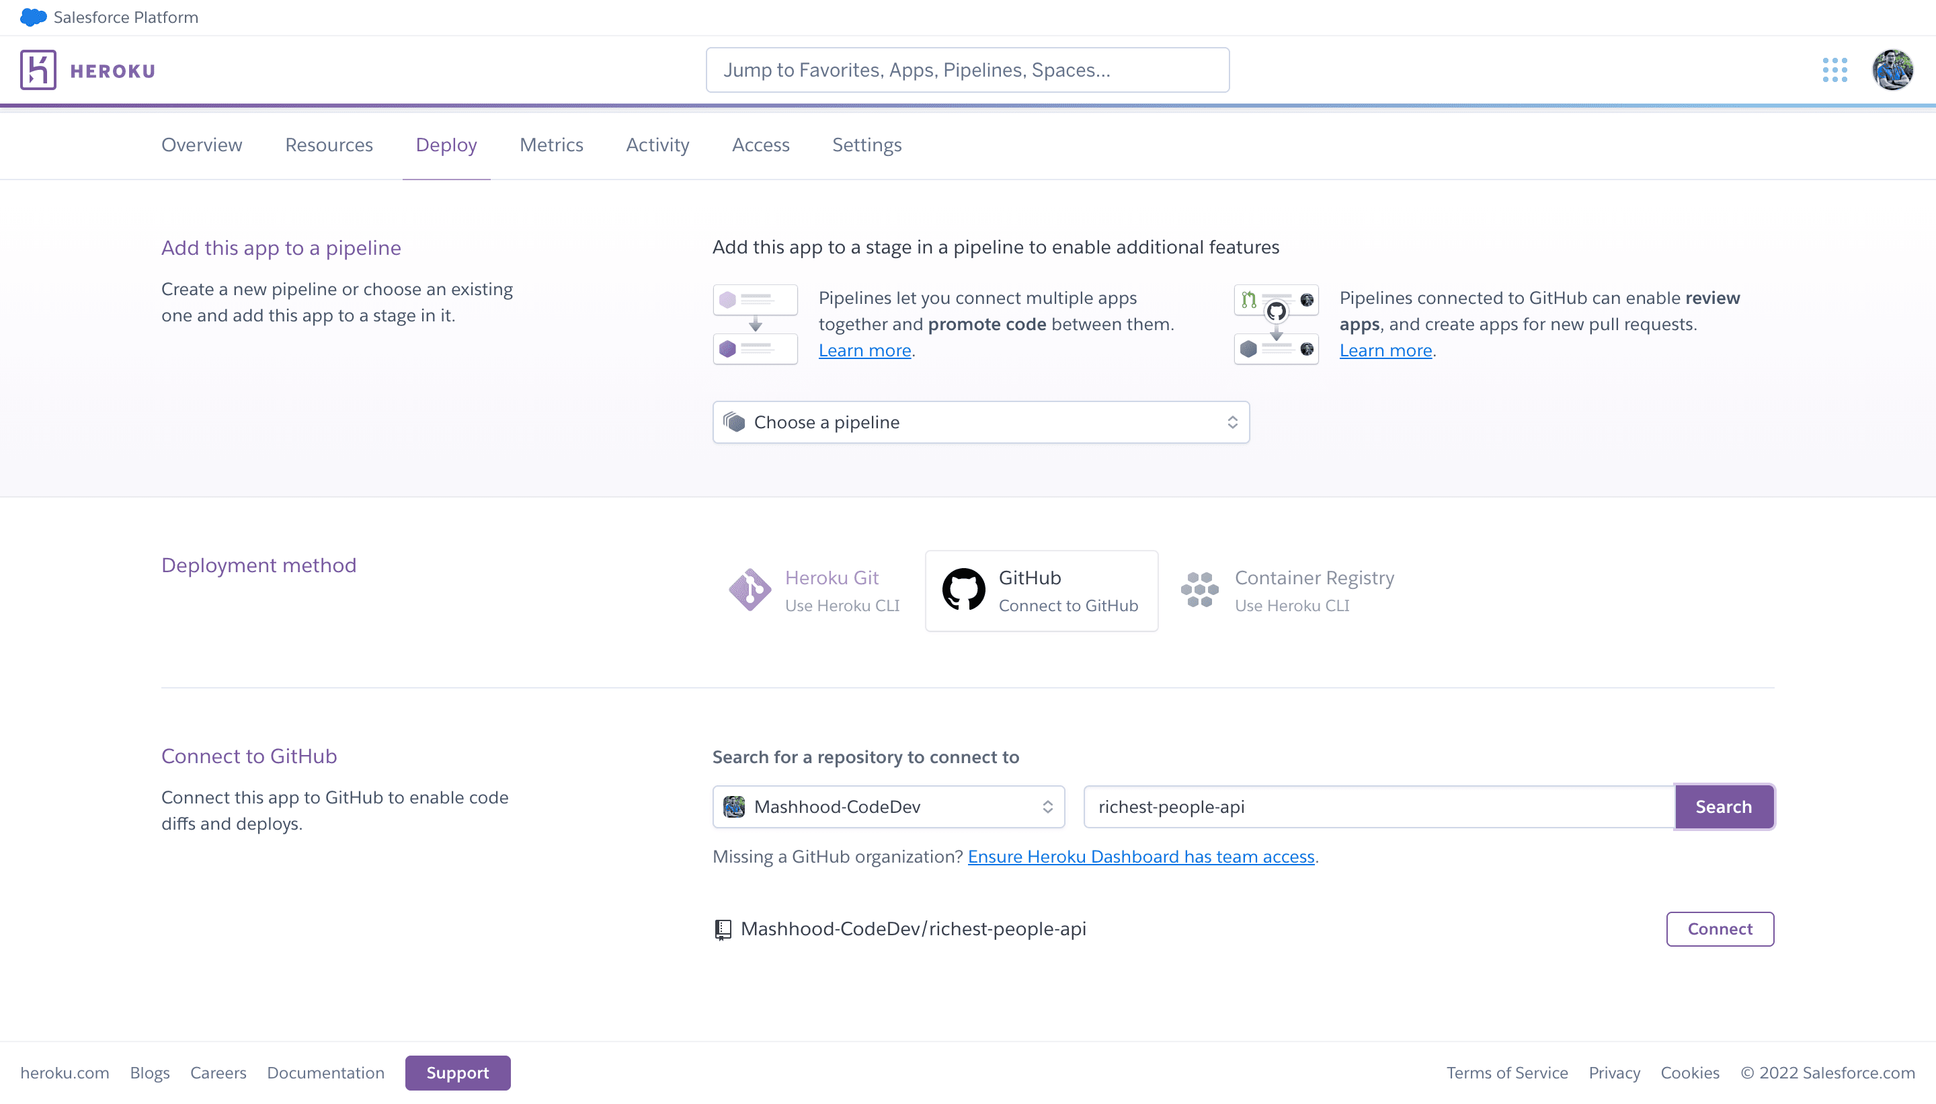Viewport: 1936px width, 1104px height.
Task: Click the Mashhood-CodeDev/richest-people-api result text
Action: coord(913,929)
